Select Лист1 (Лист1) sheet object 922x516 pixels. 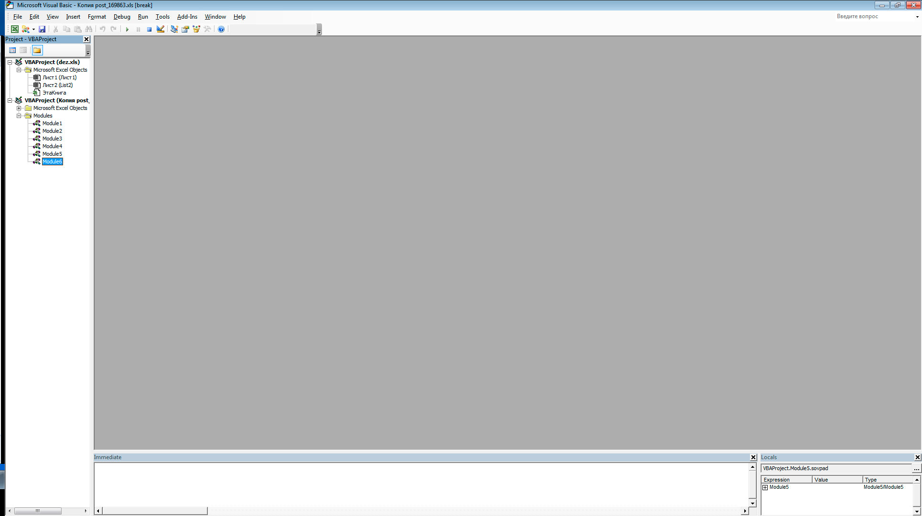(x=59, y=77)
